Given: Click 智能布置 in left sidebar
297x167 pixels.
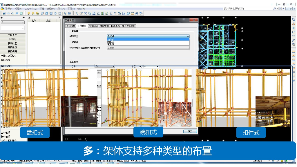Looking at the screenshot, I should tap(6, 60).
